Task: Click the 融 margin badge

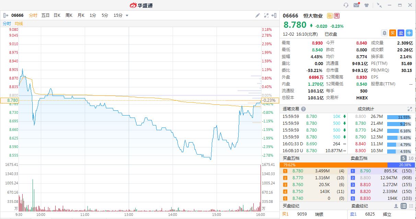Action: click(x=330, y=15)
